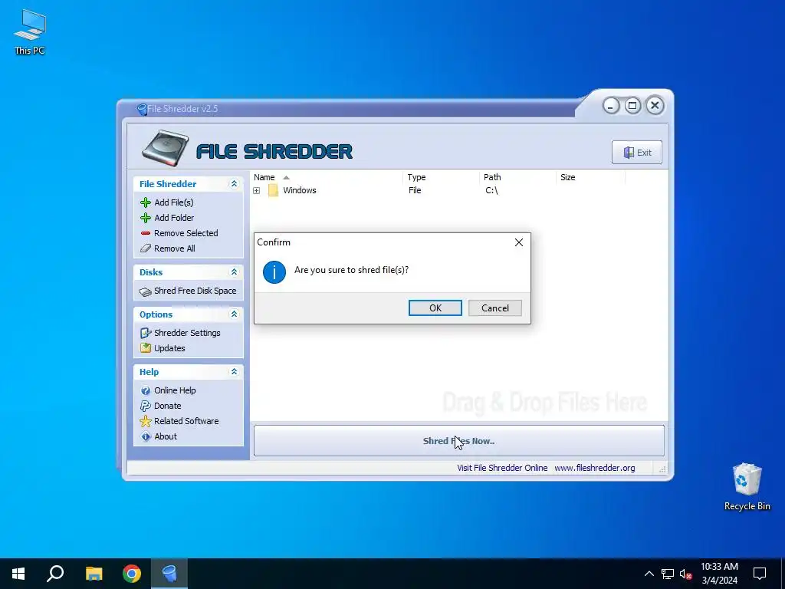Choose Add Folder in sidebar
The width and height of the screenshot is (785, 589).
(x=174, y=218)
